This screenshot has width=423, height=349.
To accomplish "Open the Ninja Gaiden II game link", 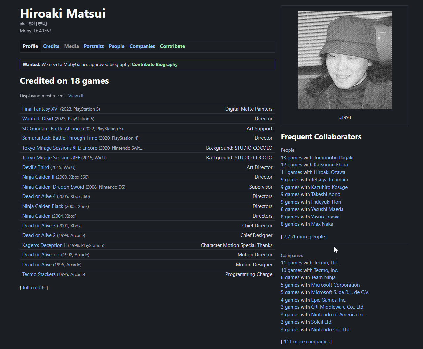I will pos(39,177).
